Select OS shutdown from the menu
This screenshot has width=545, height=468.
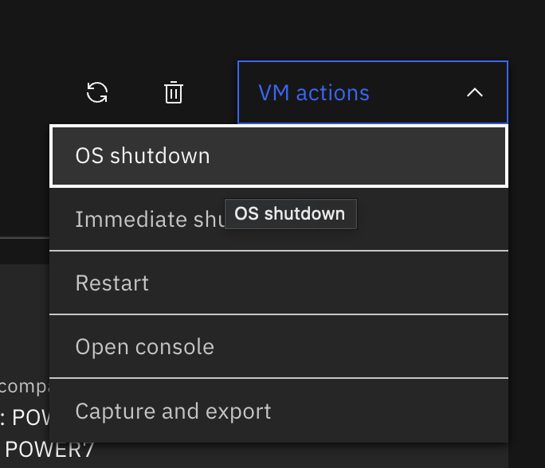tap(279, 156)
